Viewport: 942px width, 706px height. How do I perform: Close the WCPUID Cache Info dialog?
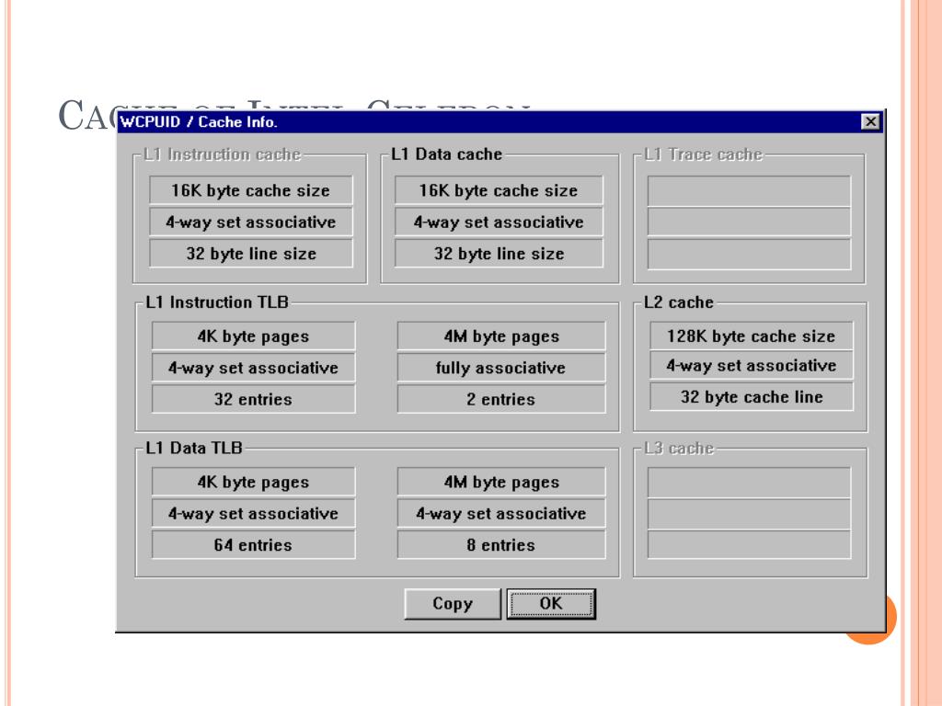point(870,122)
